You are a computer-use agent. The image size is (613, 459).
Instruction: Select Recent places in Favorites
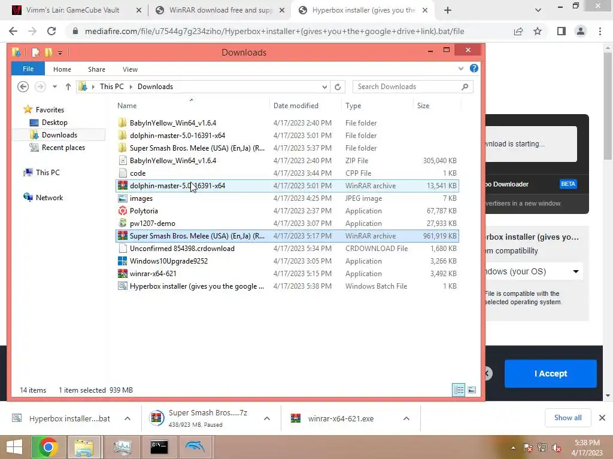click(62, 148)
